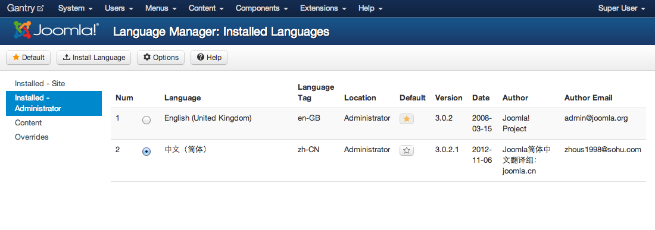This screenshot has height=230, width=655.
Task: Click admin@joomla.org email text
Action: pyautogui.click(x=596, y=118)
